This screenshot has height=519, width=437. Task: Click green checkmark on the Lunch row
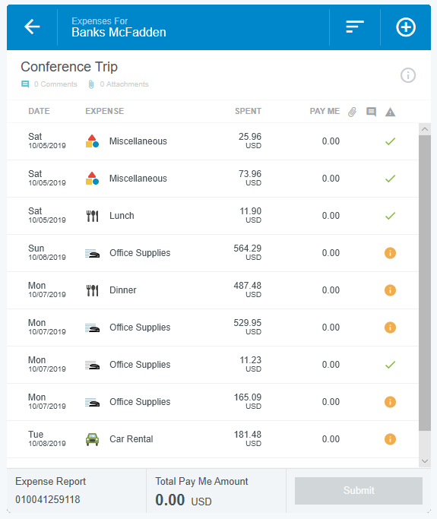pos(391,216)
